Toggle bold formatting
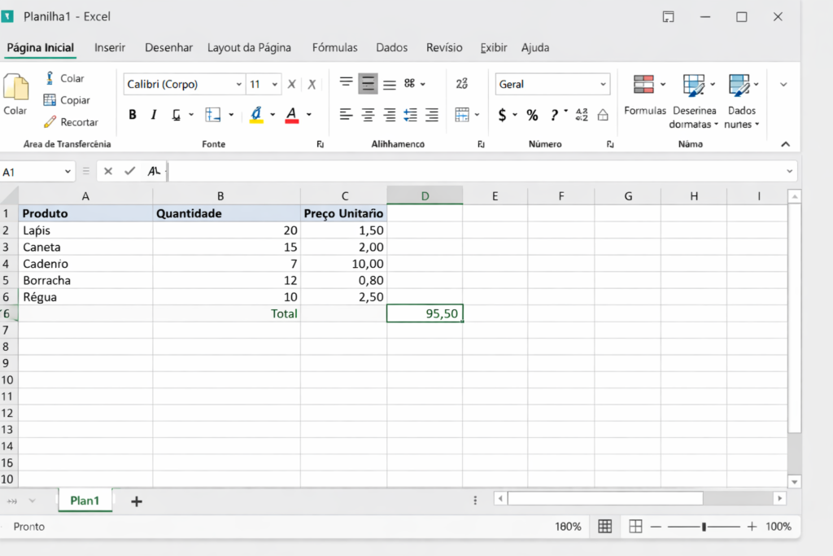Image resolution: width=833 pixels, height=556 pixels. 133,115
